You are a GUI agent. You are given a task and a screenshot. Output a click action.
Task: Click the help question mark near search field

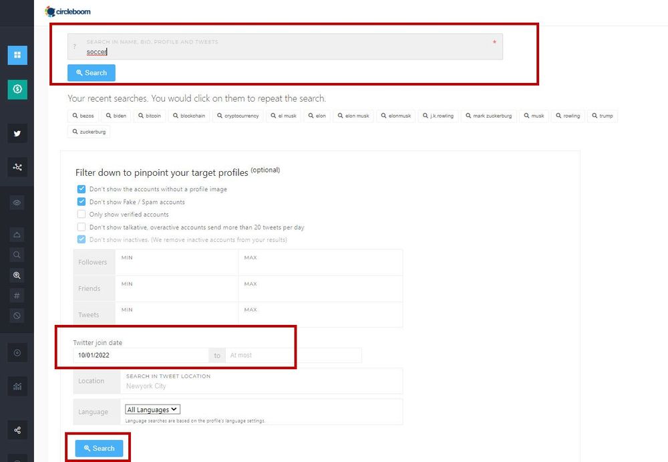[x=74, y=46]
